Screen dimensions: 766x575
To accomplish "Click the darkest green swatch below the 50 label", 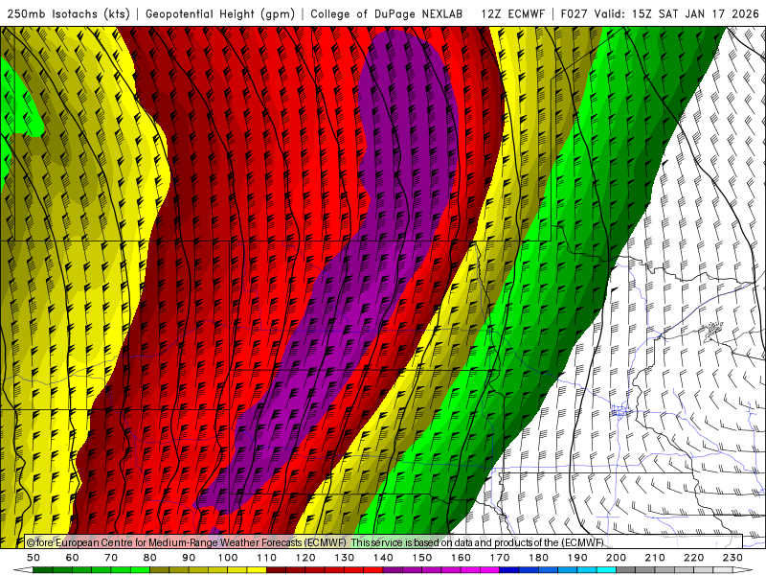I will [43, 570].
